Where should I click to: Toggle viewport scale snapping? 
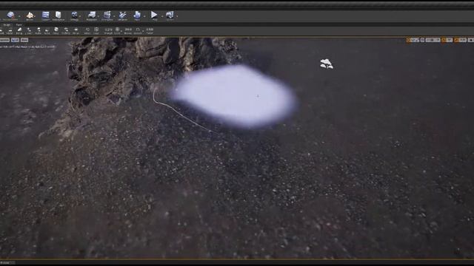[x=457, y=40]
